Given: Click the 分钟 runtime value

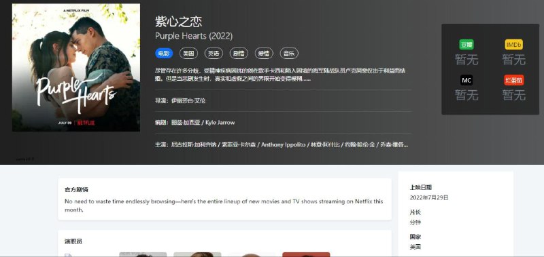Looking at the screenshot, I should [415, 222].
